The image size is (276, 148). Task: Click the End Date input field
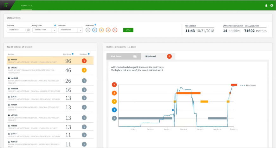pos(17,30)
